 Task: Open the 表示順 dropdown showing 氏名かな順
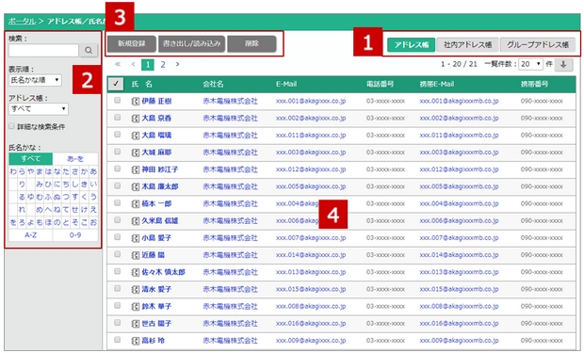[35, 80]
